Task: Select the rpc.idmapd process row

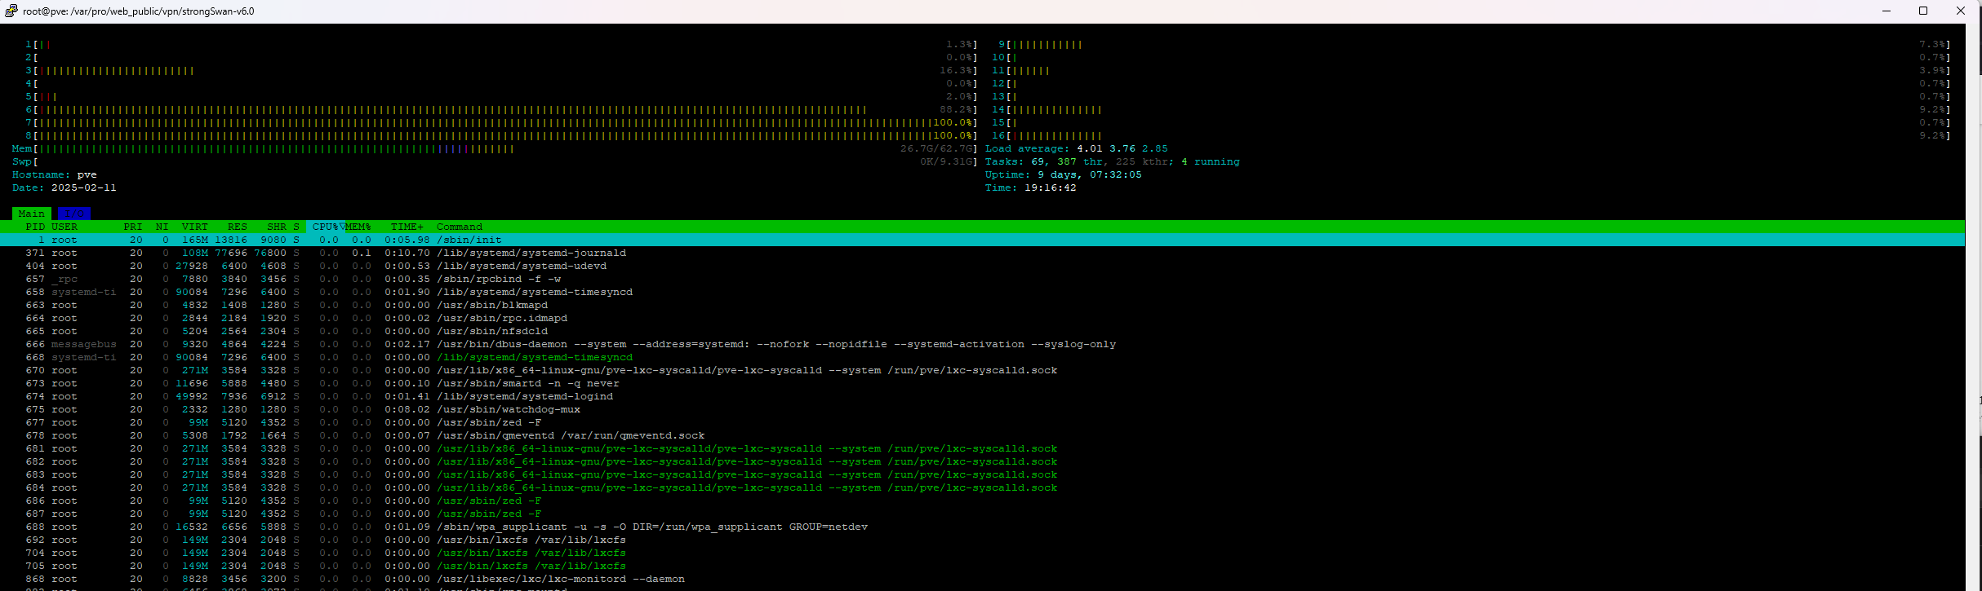Action: pos(982,318)
